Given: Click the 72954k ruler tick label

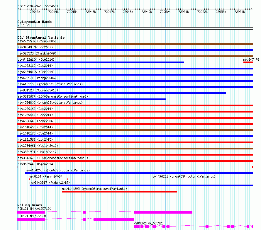Looking at the screenshot, I should coord(240,12).
